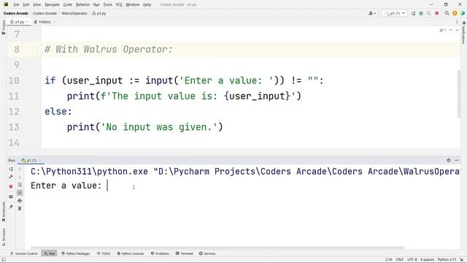467x263 pixels.
Task: Hide the Run tool window
Action: pos(457,161)
